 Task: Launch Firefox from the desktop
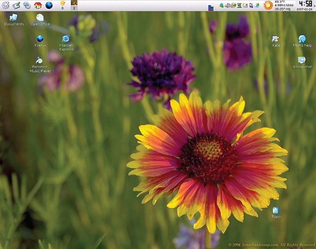tap(40, 39)
